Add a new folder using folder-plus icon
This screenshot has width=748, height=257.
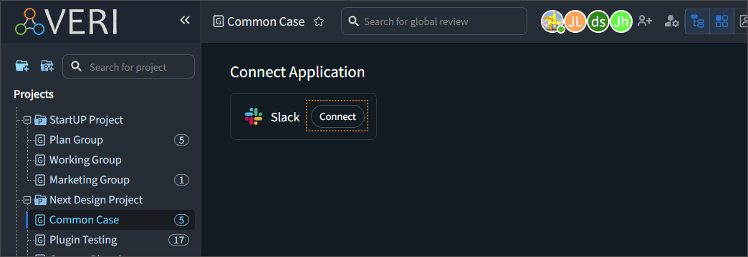[22, 66]
